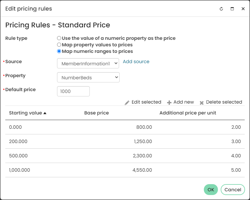Image resolution: width=250 pixels, height=200 pixels.
Task: Click base price cell 800.00
Action: 144,127
